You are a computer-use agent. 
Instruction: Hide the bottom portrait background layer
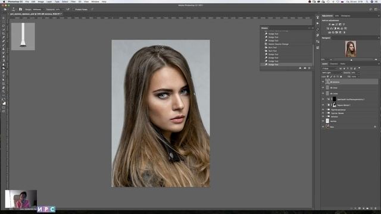[x=323, y=127]
